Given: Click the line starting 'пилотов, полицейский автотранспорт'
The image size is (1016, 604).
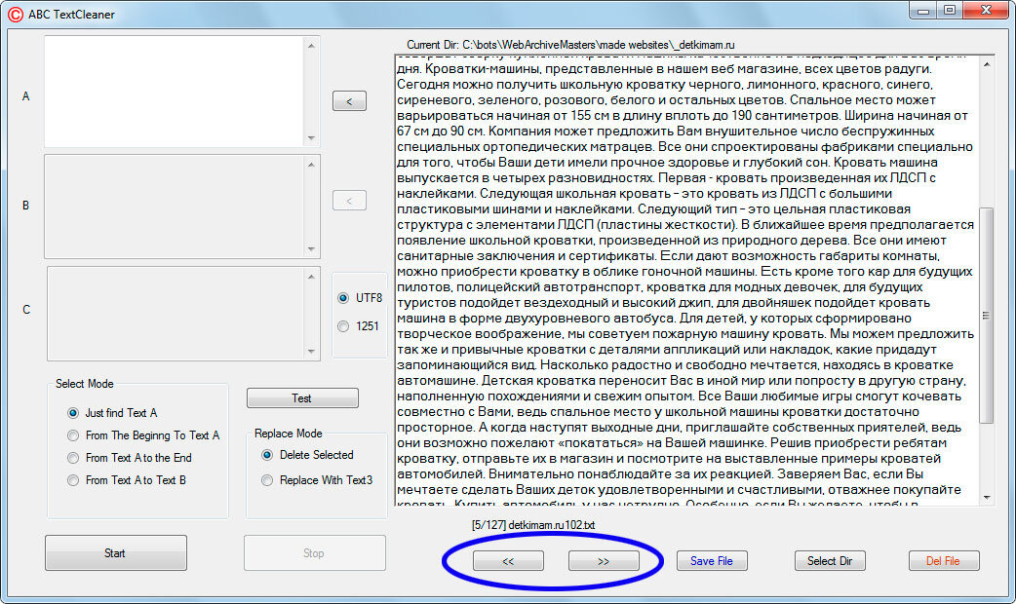Looking at the screenshot, I should click(660, 286).
